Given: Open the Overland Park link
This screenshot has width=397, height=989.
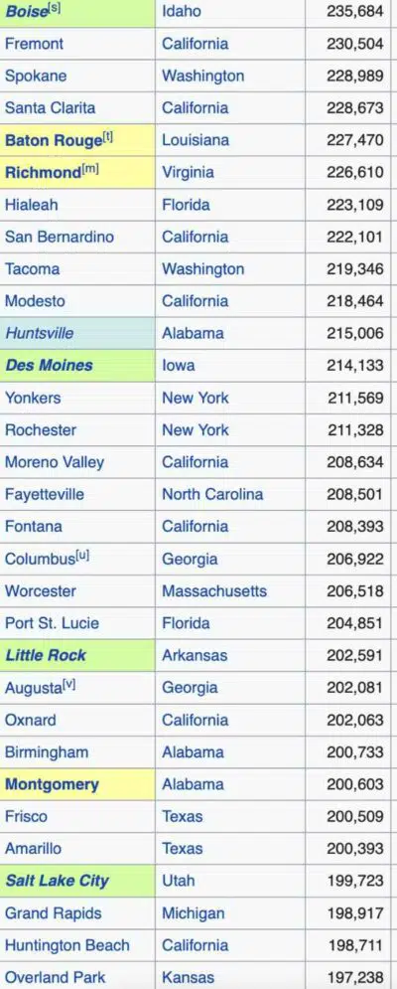Looking at the screenshot, I should [56, 977].
